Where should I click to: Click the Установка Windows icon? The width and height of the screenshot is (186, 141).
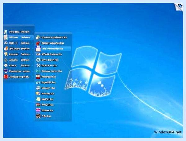[x=6, y=32]
